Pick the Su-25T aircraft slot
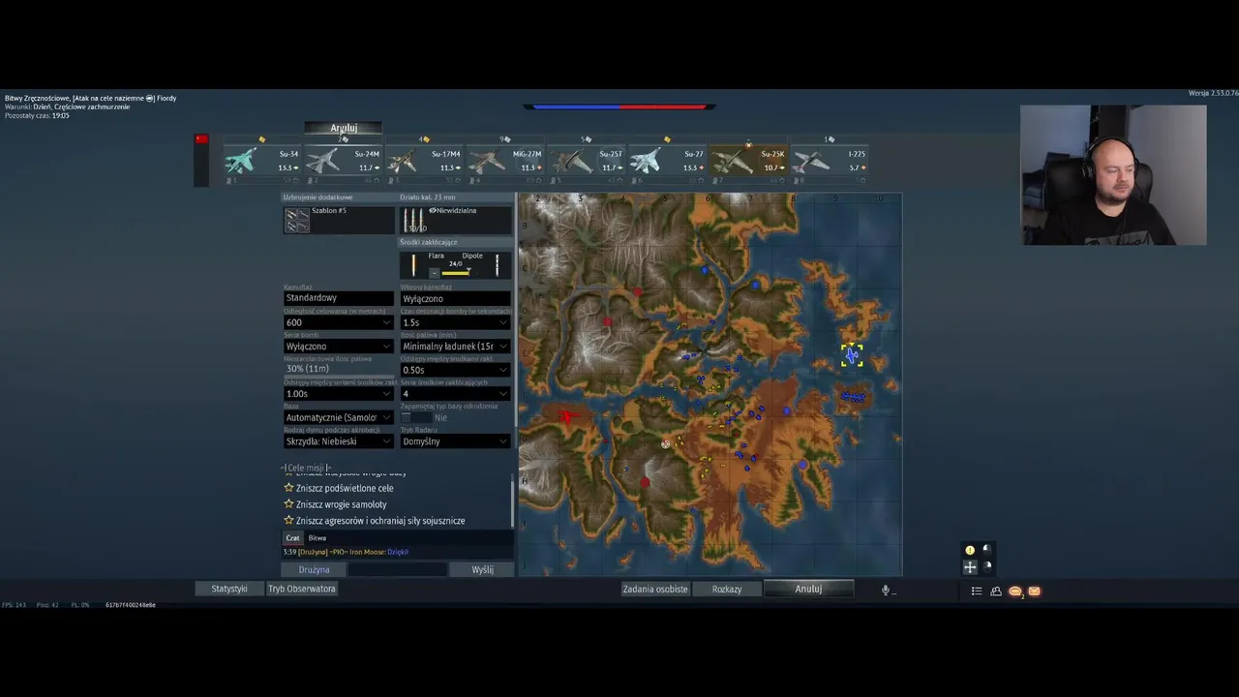This screenshot has width=1239, height=697. click(585, 161)
